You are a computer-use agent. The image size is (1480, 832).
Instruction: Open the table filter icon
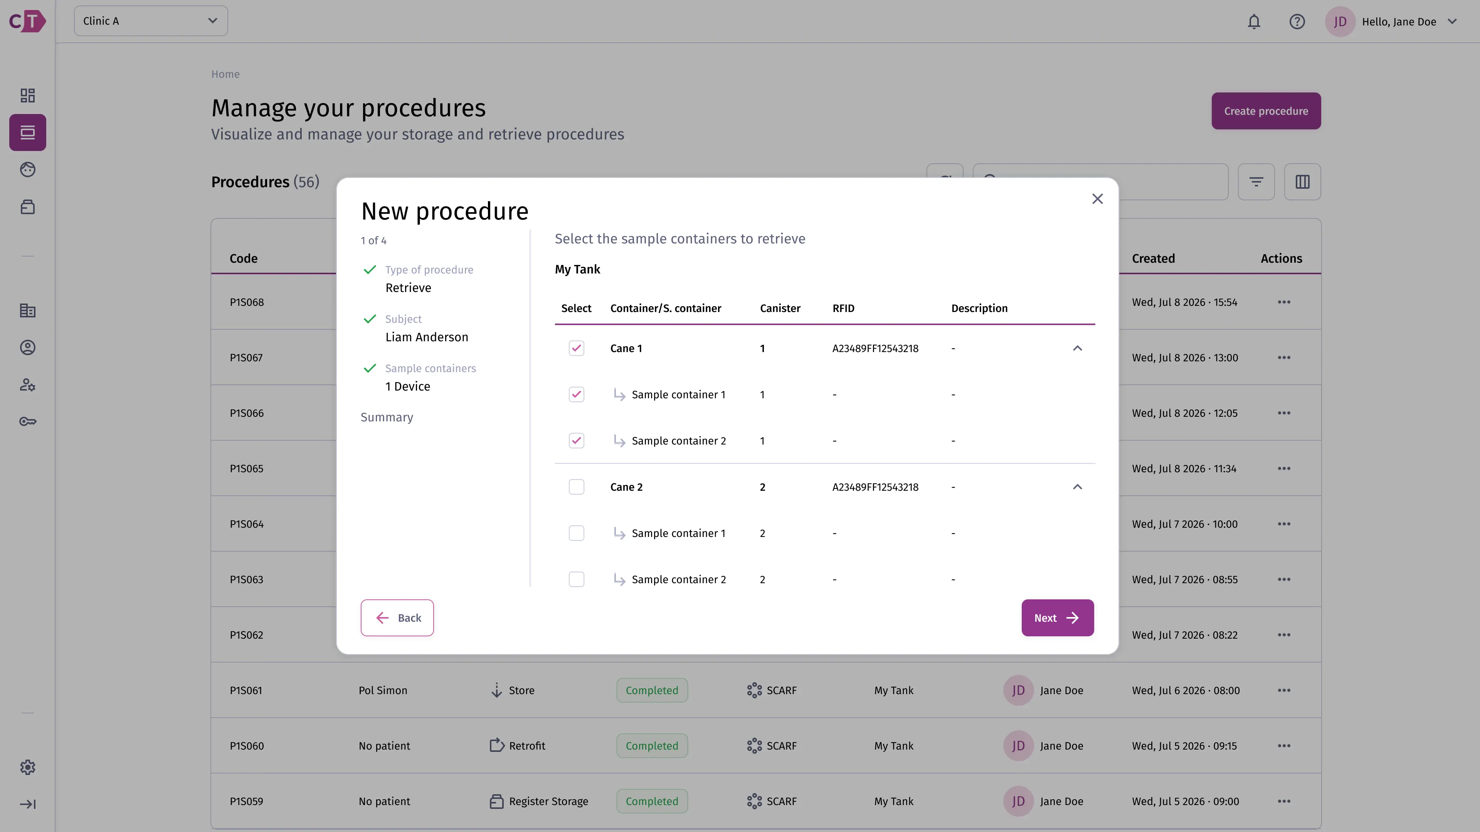pos(1256,182)
